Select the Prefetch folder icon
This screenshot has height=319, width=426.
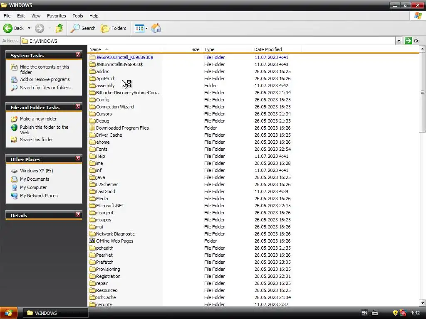pyautogui.click(x=92, y=262)
